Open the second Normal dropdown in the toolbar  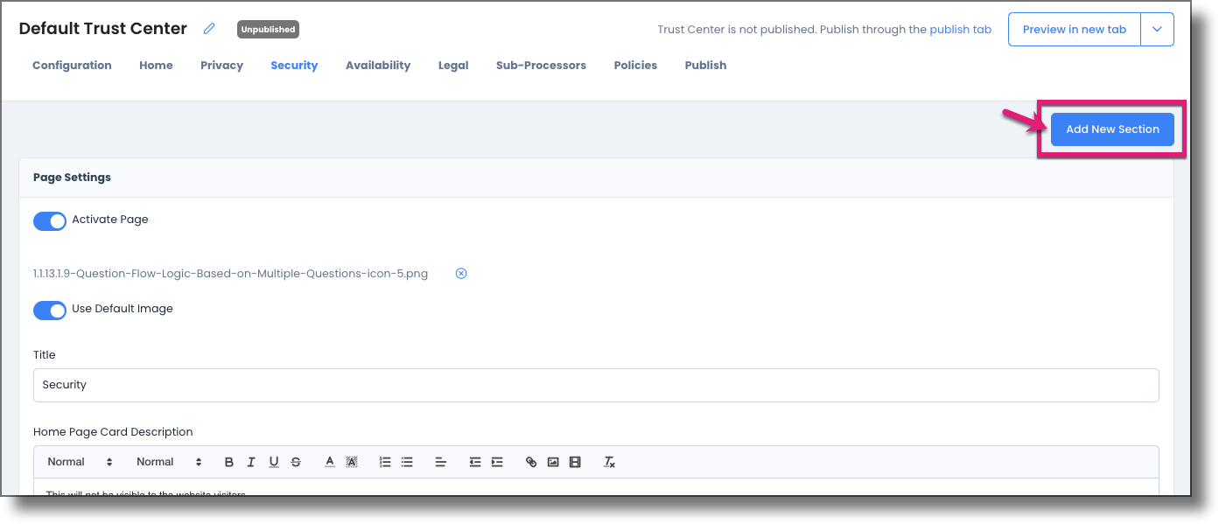pyautogui.click(x=170, y=462)
